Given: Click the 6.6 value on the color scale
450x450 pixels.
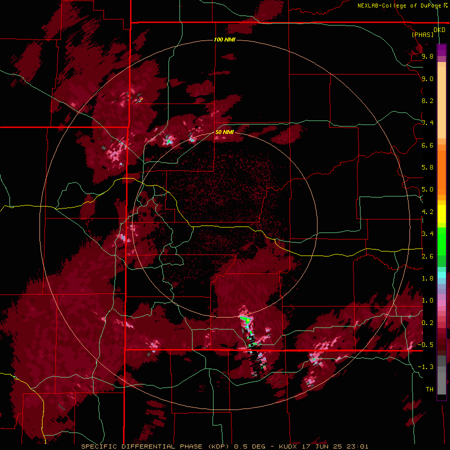Looking at the screenshot, I should click(x=427, y=145).
